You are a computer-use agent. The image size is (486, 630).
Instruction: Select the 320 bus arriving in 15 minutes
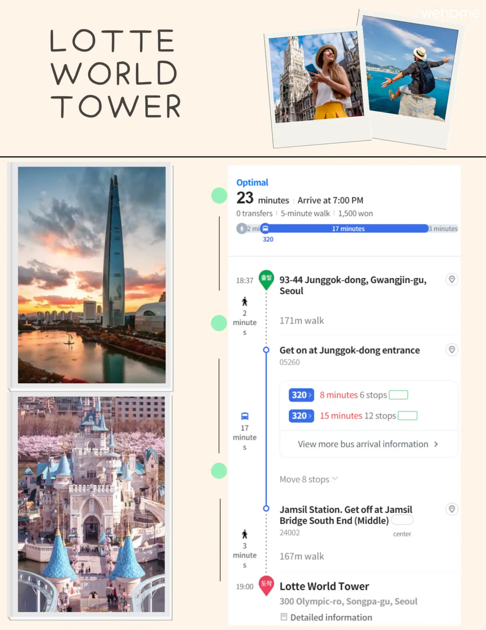(x=301, y=416)
